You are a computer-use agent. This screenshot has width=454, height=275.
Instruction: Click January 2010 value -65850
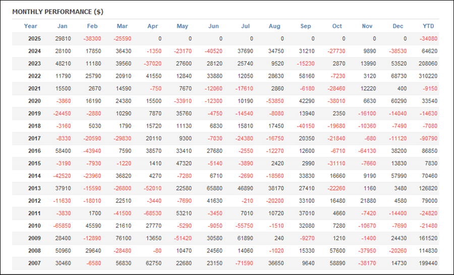point(62,226)
